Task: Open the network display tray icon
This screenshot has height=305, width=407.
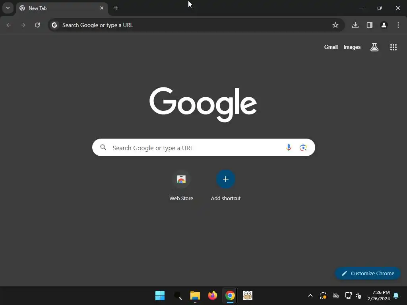Action: [348, 295]
